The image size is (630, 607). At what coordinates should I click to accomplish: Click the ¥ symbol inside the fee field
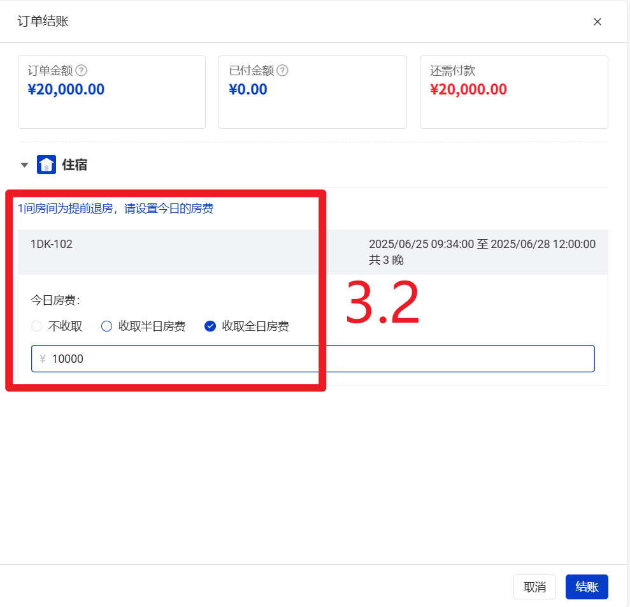43,359
